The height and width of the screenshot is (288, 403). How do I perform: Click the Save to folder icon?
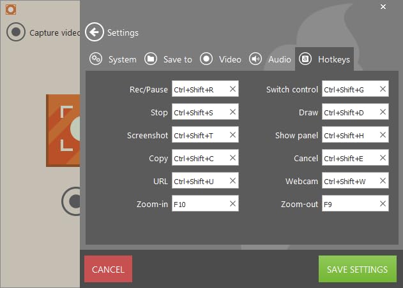click(x=151, y=59)
